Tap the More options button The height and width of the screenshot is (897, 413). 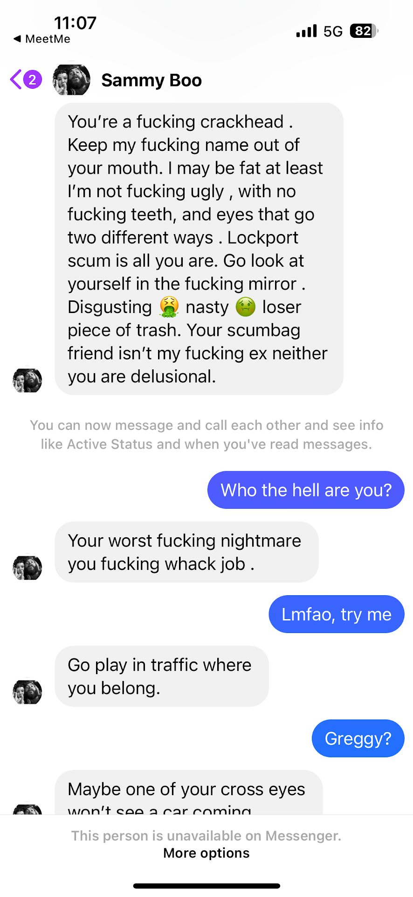pyautogui.click(x=206, y=853)
